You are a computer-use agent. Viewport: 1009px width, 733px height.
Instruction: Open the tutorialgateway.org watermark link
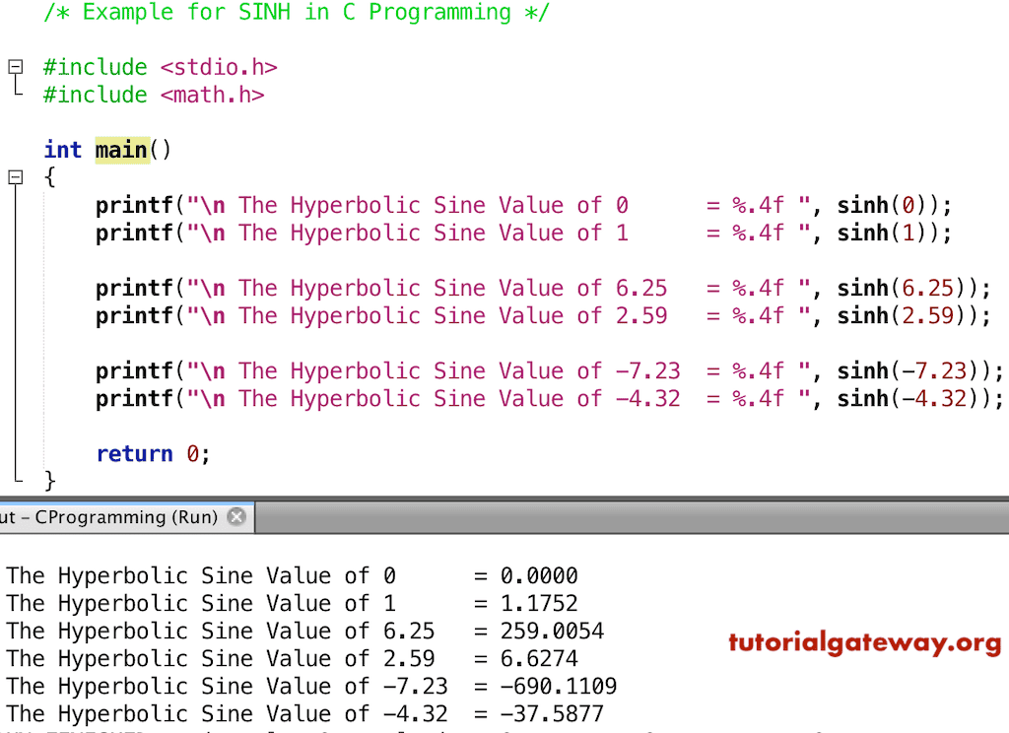[x=864, y=643]
